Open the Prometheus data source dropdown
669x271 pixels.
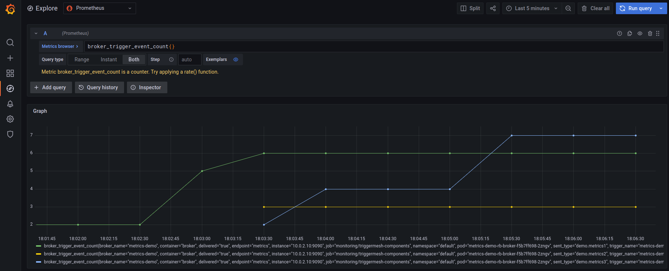click(x=100, y=8)
